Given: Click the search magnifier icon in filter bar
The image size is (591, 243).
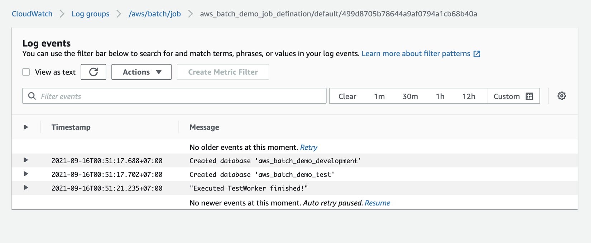Looking at the screenshot, I should [32, 96].
